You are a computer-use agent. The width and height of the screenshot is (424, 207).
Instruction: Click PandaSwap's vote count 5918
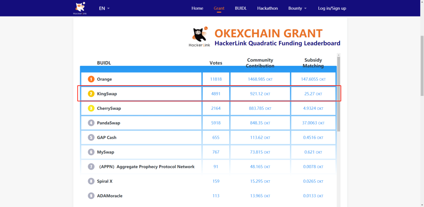(216, 123)
